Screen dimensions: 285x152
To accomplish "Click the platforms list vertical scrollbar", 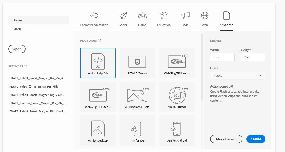I will click(x=202, y=67).
